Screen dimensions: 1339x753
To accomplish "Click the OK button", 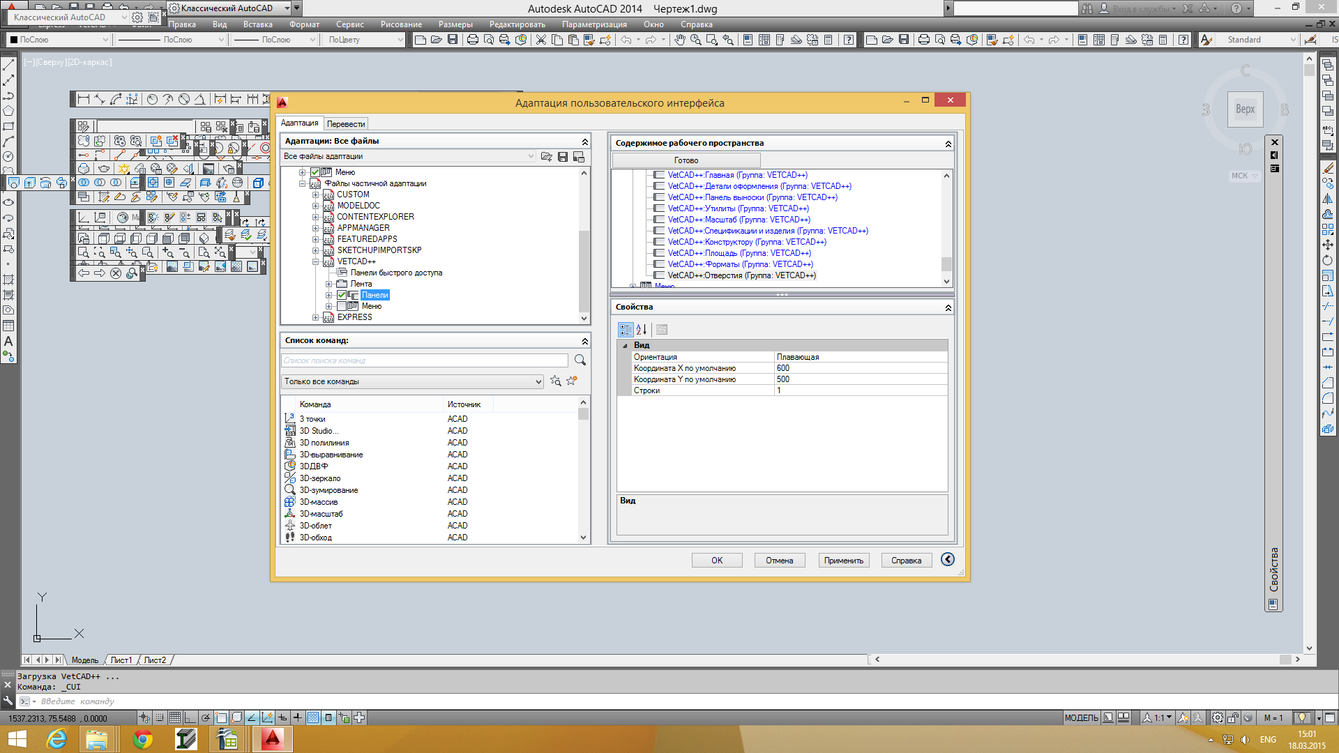I will coord(717,560).
